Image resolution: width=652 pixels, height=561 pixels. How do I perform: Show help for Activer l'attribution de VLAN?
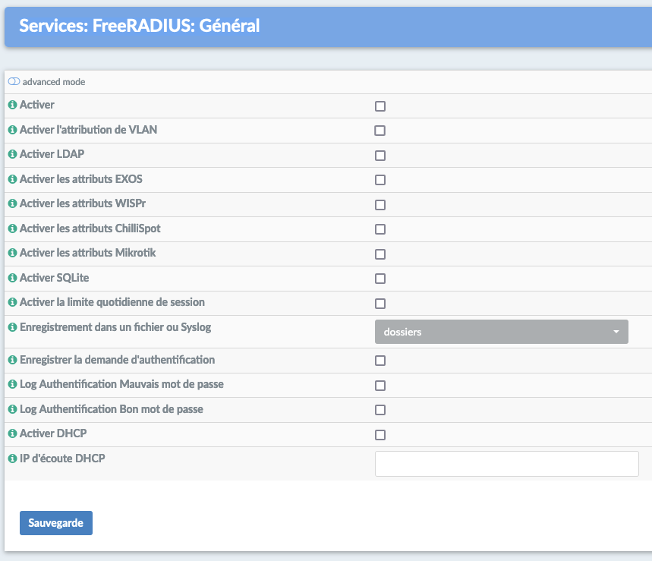pyautogui.click(x=12, y=130)
